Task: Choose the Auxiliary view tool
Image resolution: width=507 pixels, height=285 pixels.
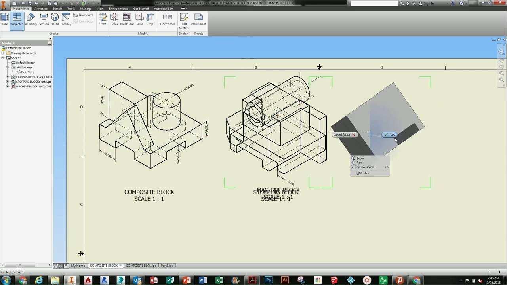Action: coord(31,19)
